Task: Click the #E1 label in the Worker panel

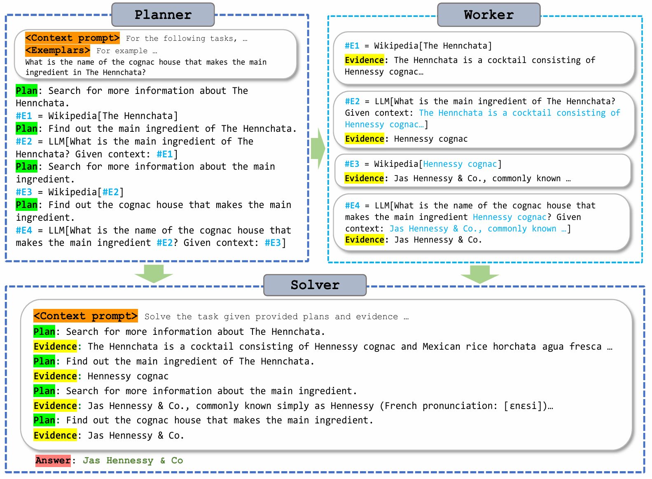Action: tap(352, 46)
